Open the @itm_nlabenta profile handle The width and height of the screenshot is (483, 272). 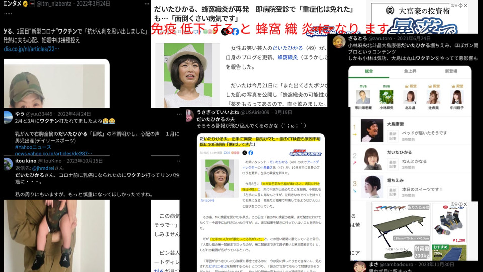54,4
